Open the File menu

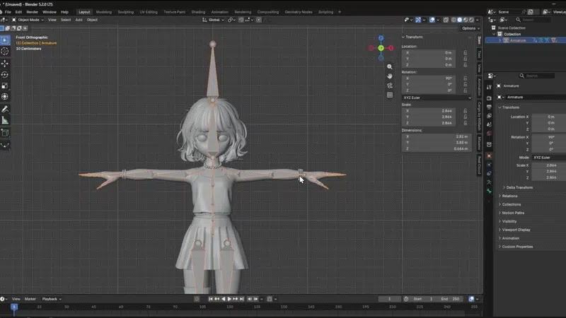8,12
